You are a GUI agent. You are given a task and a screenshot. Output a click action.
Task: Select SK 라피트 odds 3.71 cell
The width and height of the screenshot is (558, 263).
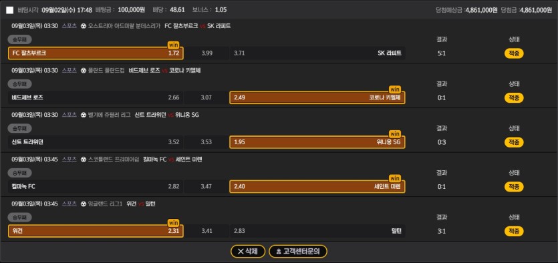(317, 53)
